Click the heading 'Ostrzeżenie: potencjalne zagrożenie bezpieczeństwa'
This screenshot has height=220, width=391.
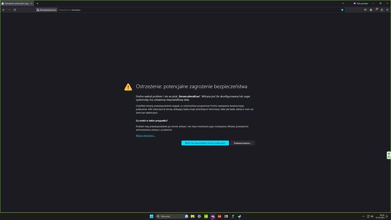192,87
